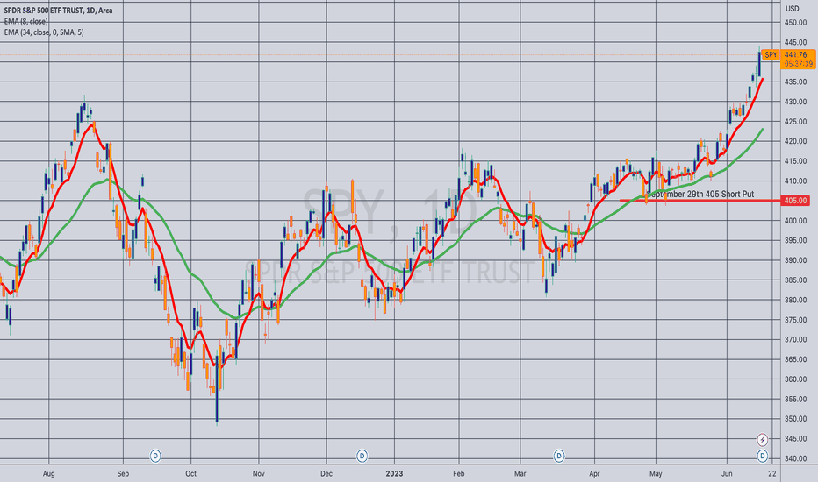Click the 370.00 price axis label
Screen dimensions: 818x482
pyautogui.click(x=795, y=339)
